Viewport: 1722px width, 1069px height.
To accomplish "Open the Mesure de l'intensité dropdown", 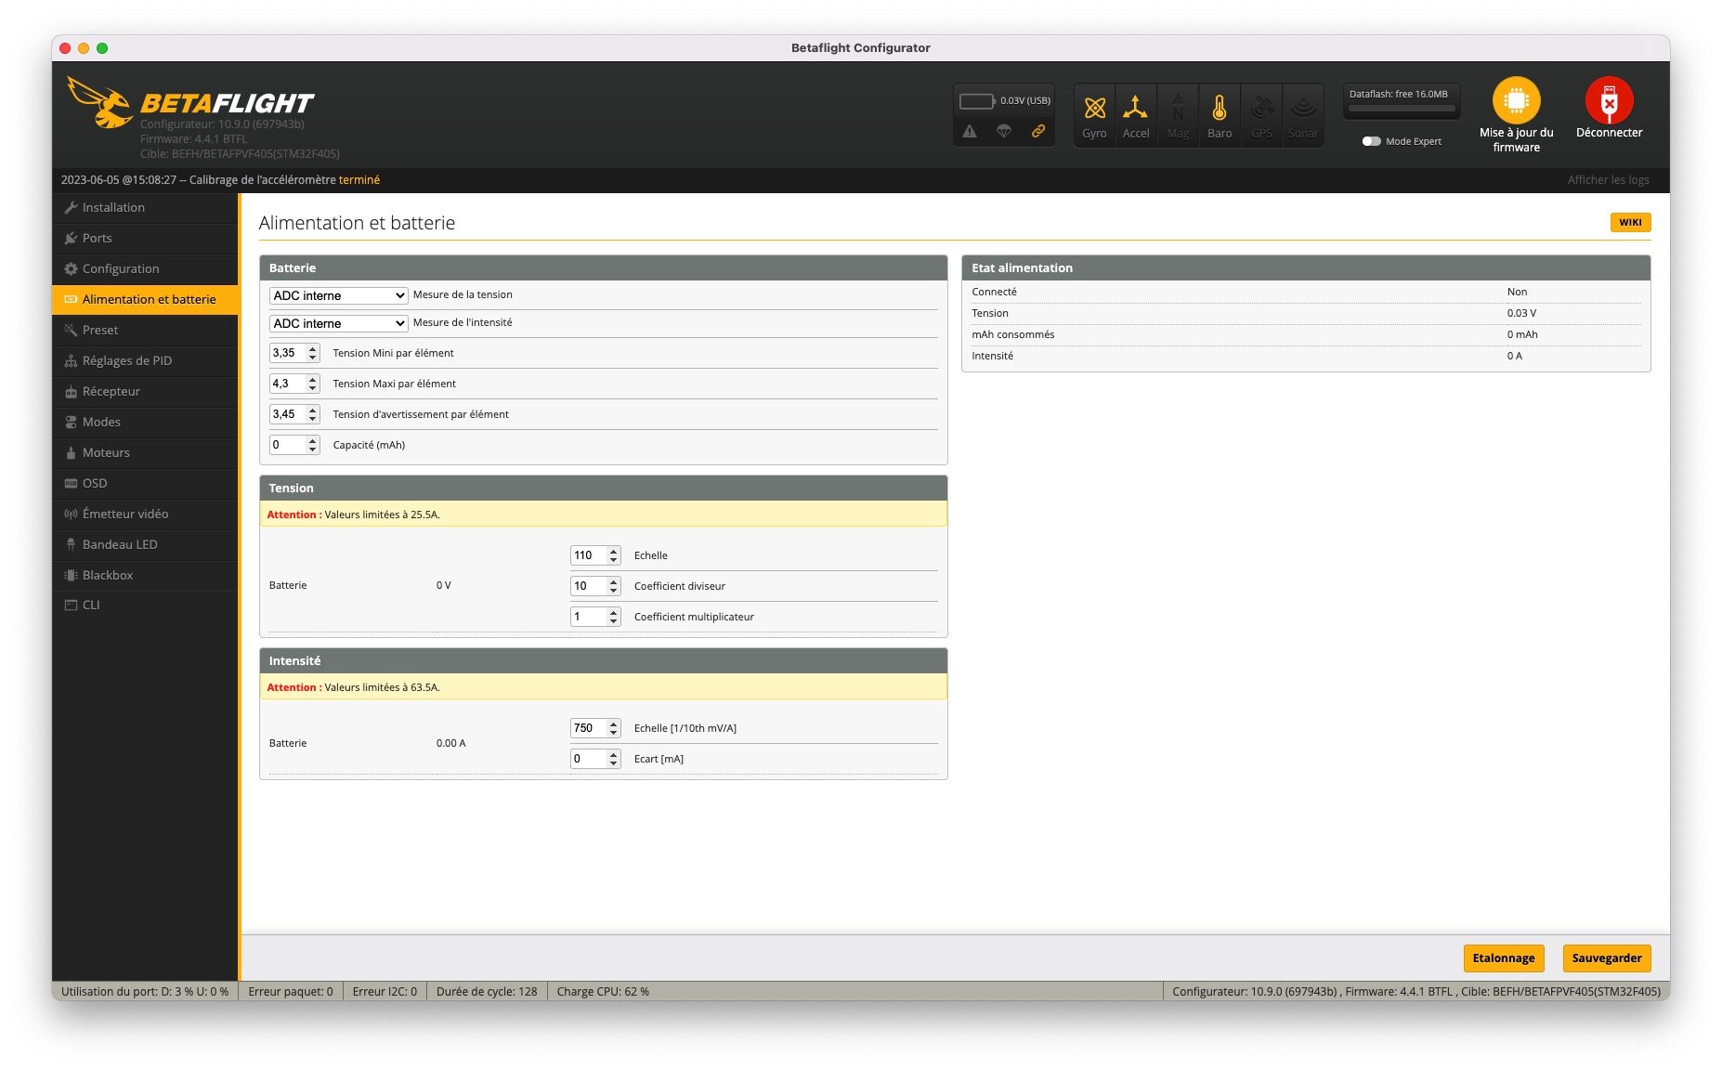I will [338, 323].
